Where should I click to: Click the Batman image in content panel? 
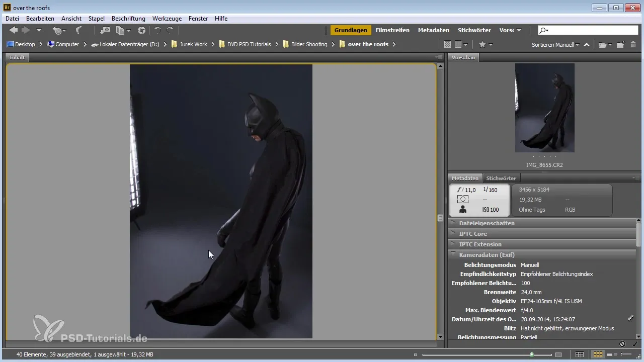point(221,201)
